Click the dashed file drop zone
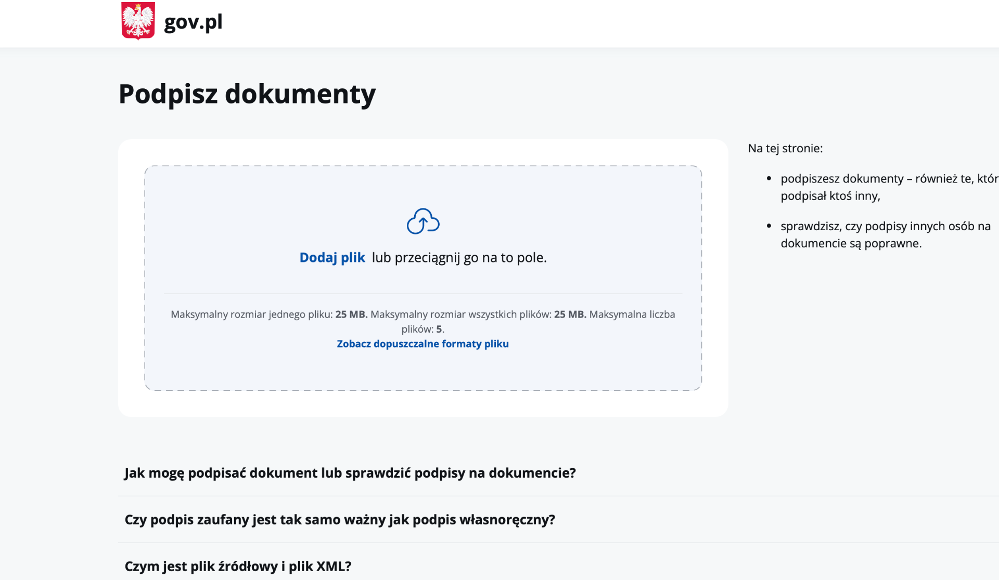999x580 pixels. [423, 278]
